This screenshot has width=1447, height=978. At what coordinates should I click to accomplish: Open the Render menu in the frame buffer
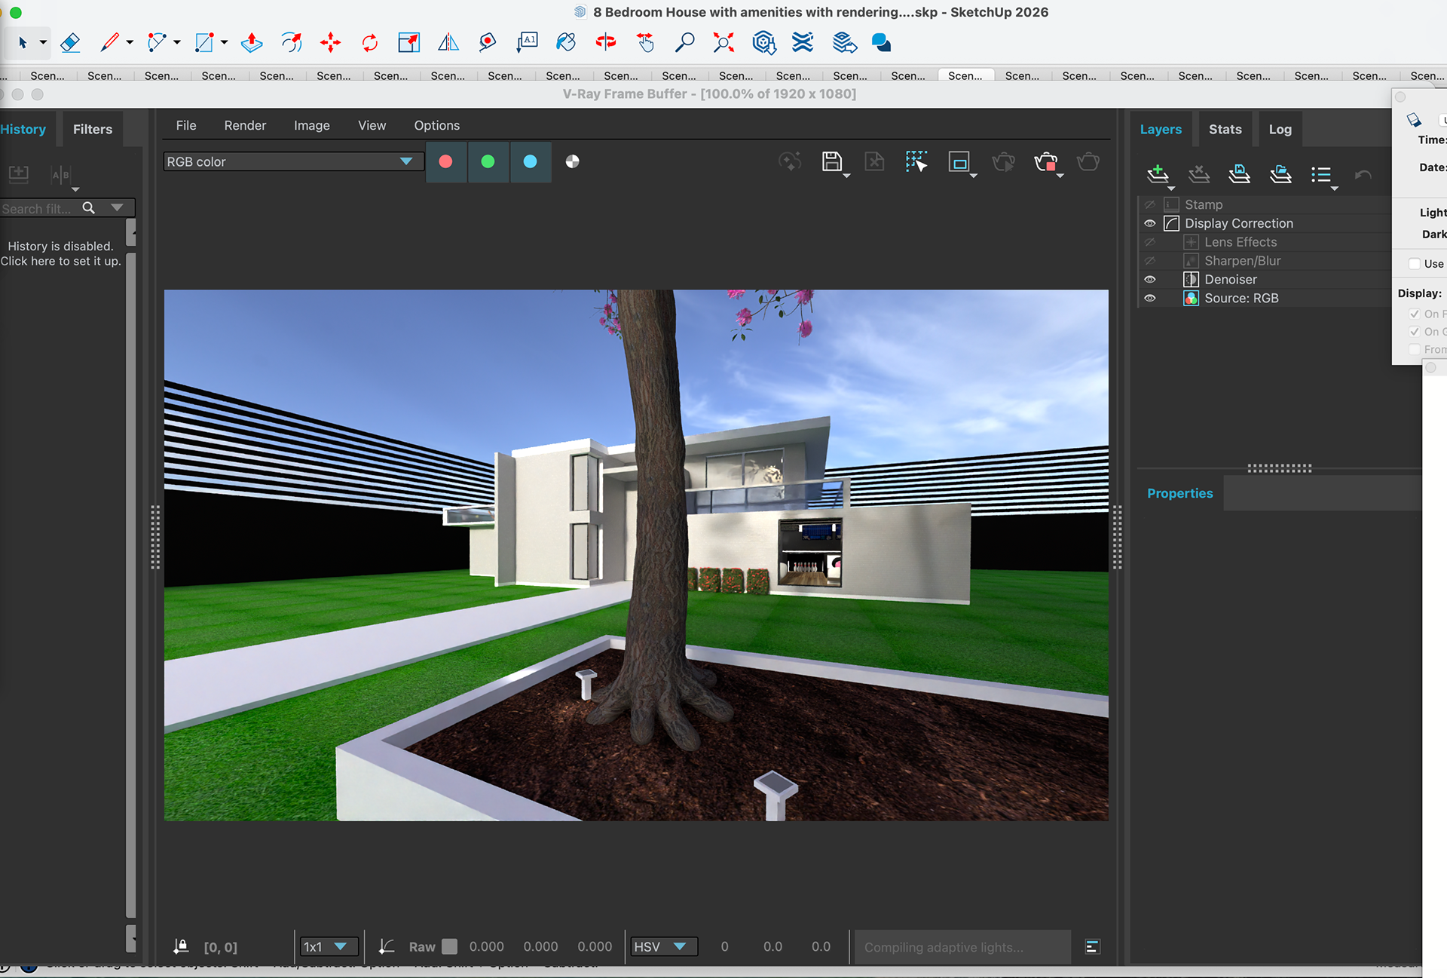click(x=245, y=125)
